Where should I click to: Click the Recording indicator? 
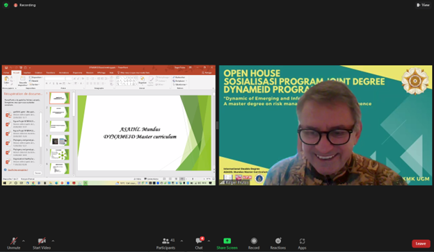(24, 5)
